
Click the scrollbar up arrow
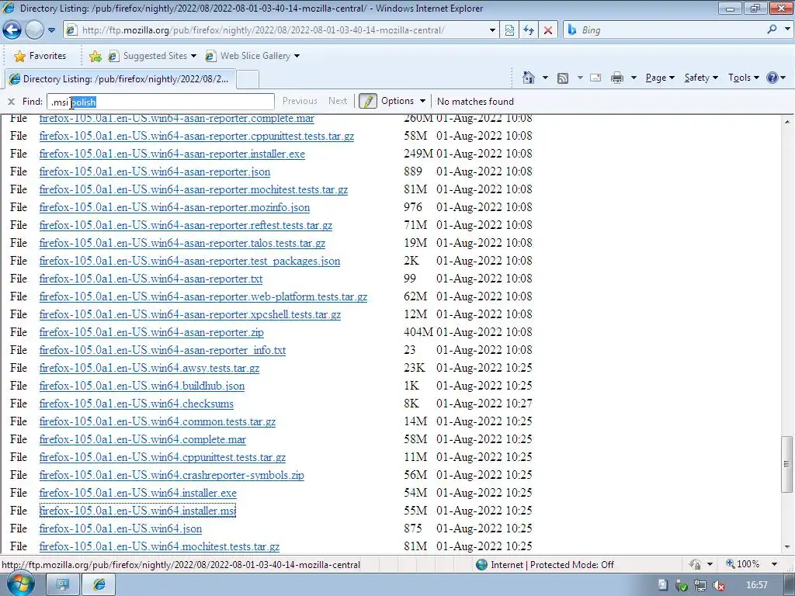(787, 121)
